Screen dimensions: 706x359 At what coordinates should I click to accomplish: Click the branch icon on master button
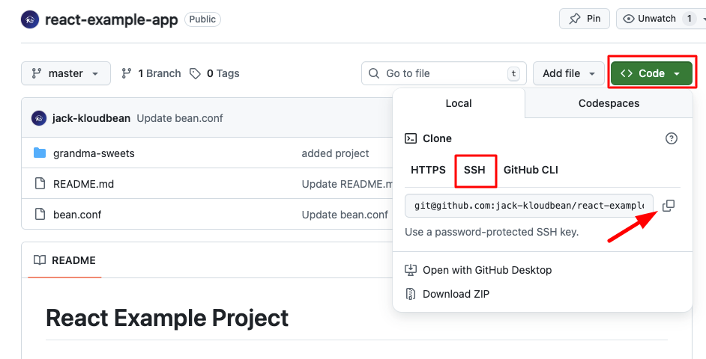coord(37,73)
